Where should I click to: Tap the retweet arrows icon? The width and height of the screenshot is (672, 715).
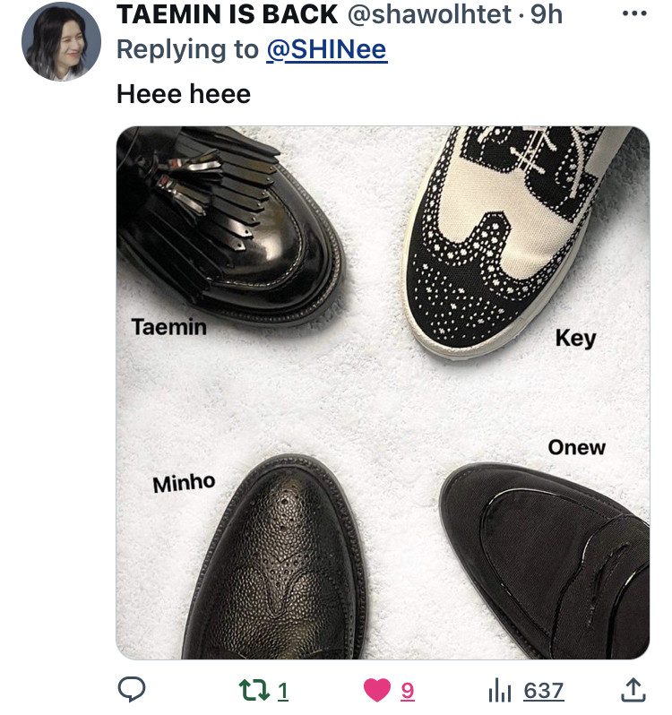(x=255, y=690)
